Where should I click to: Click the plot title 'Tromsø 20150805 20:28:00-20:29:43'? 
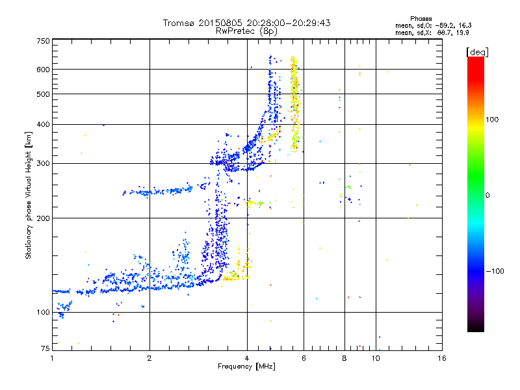click(247, 23)
